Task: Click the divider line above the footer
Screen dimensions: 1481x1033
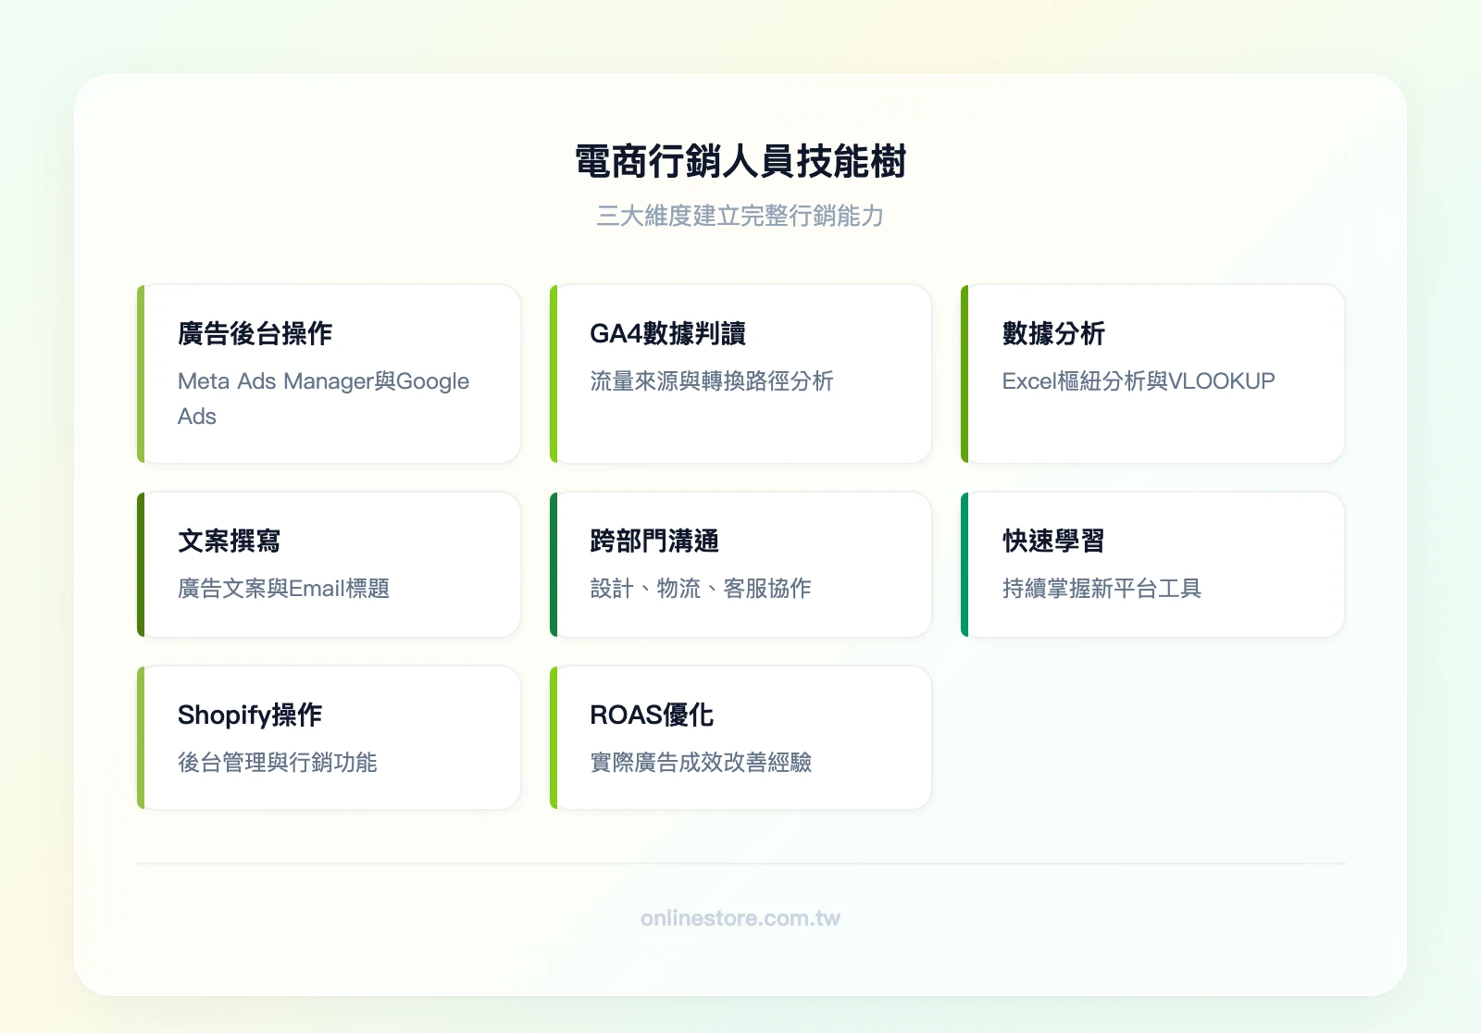Action: [x=740, y=863]
